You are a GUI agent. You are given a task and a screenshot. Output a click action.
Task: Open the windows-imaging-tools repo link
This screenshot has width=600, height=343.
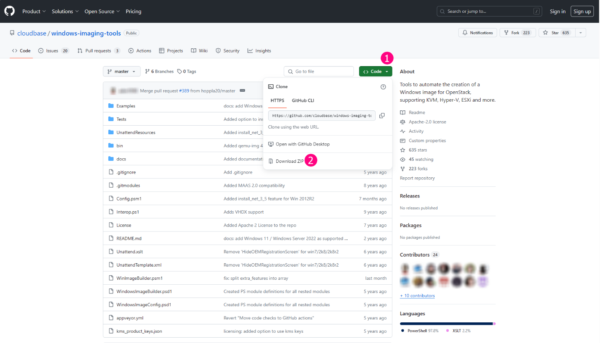[x=86, y=33]
